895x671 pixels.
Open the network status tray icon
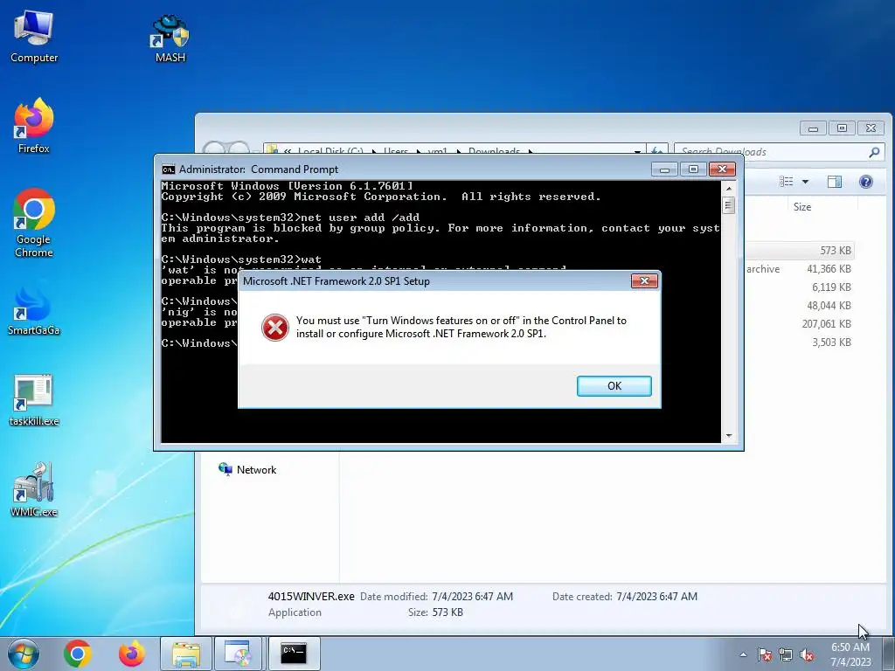(786, 655)
